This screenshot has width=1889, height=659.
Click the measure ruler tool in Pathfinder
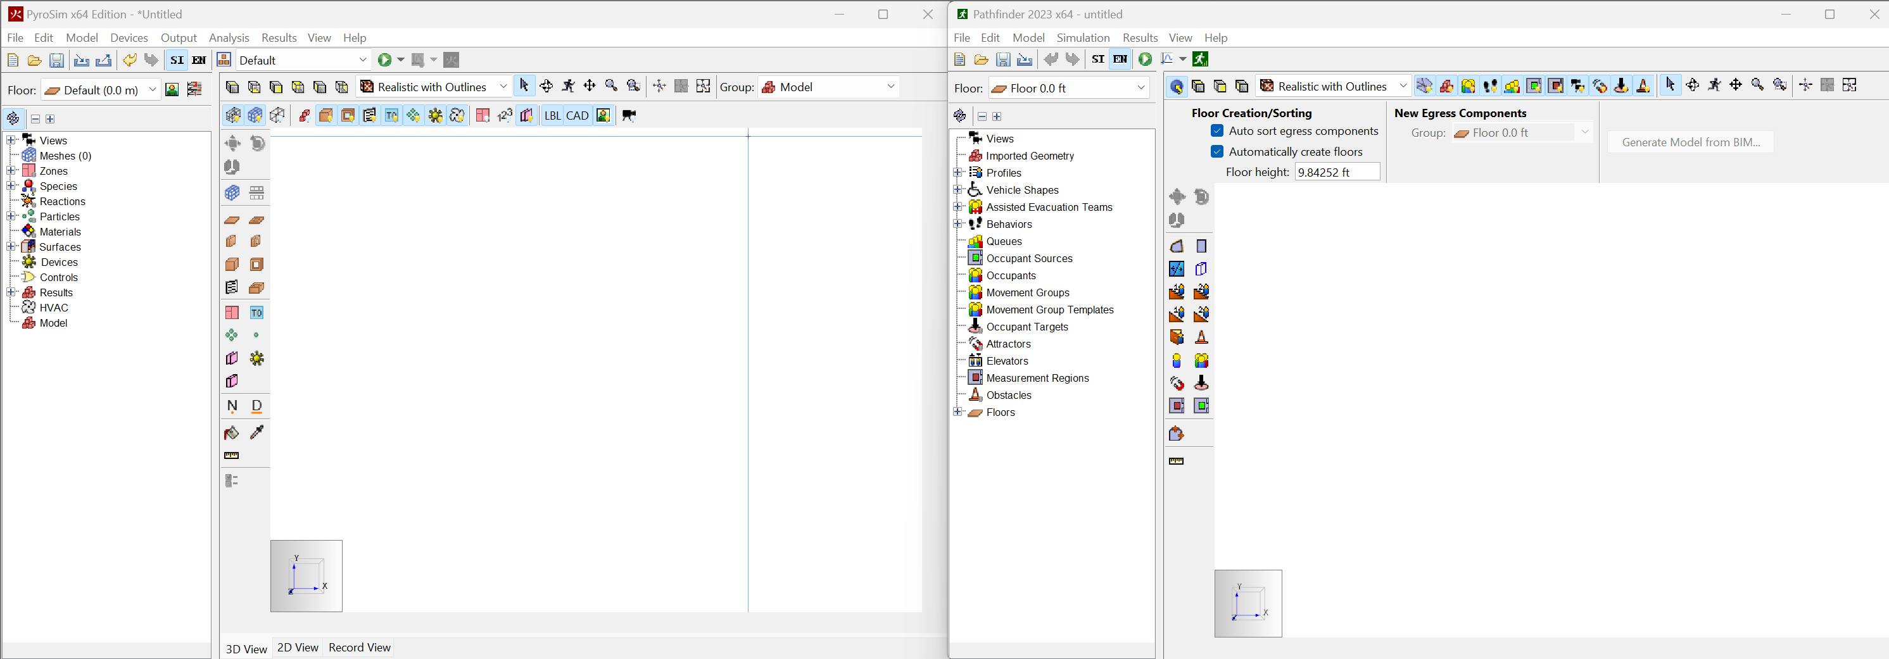[x=1176, y=462]
